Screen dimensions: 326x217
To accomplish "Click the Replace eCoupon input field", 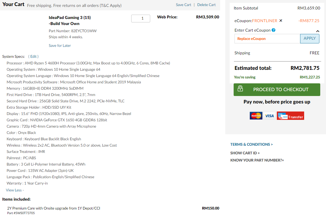I will coord(267,39).
